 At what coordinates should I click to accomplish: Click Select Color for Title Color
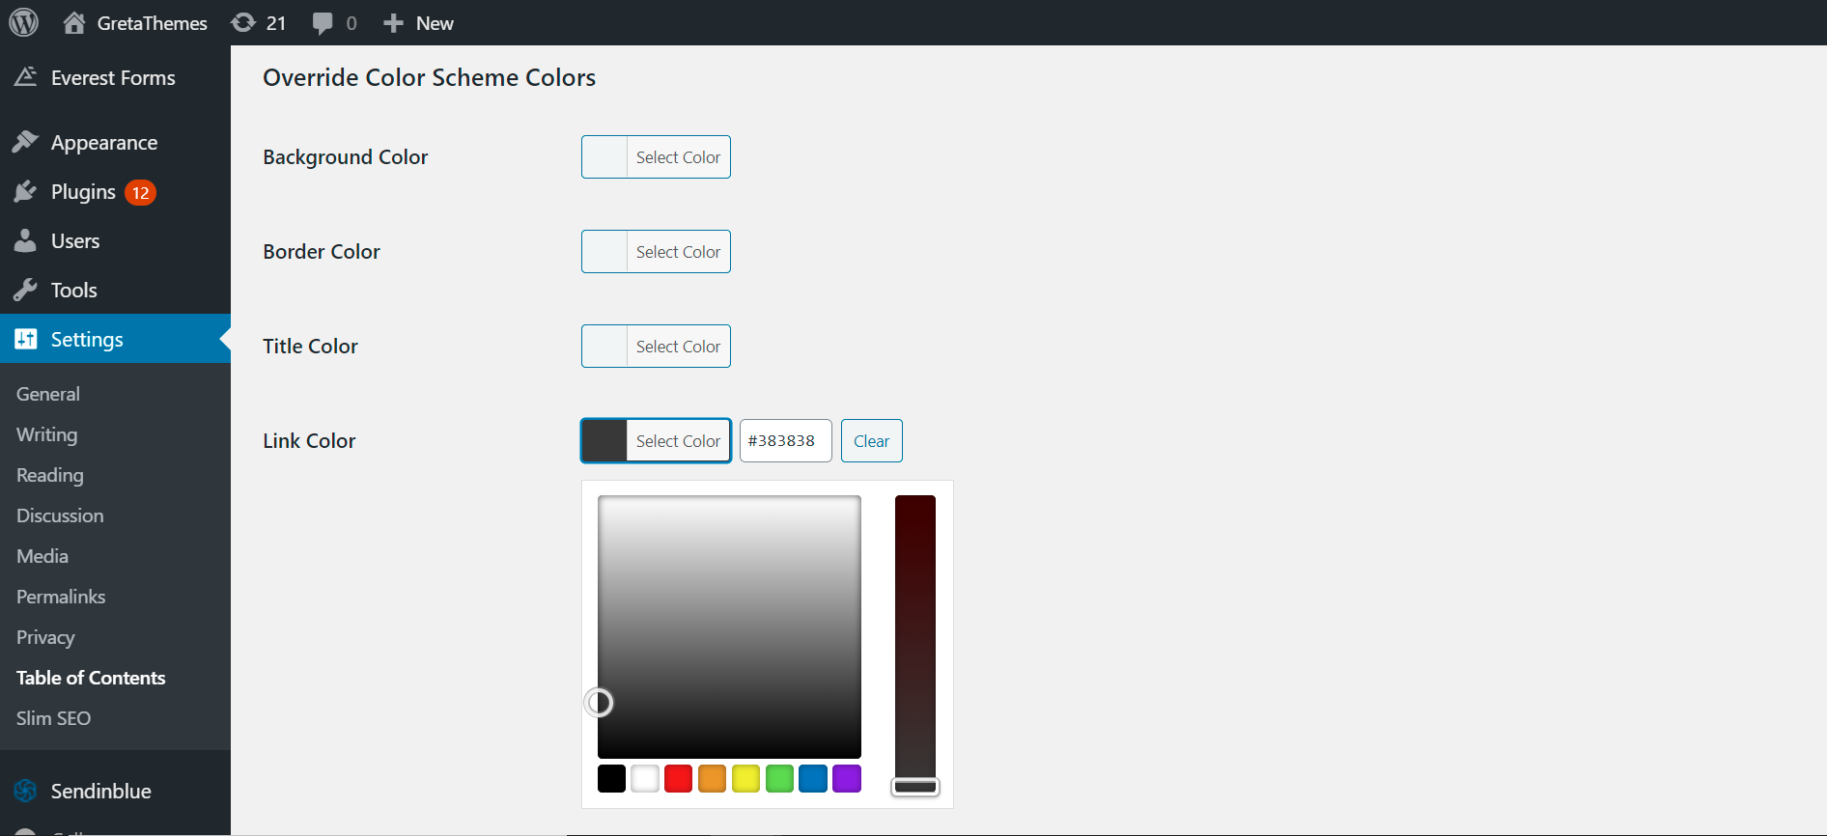click(x=656, y=347)
